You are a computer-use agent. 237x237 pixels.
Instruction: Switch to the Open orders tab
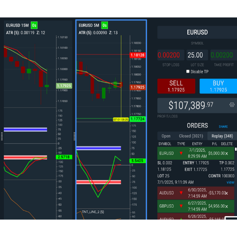(166, 136)
